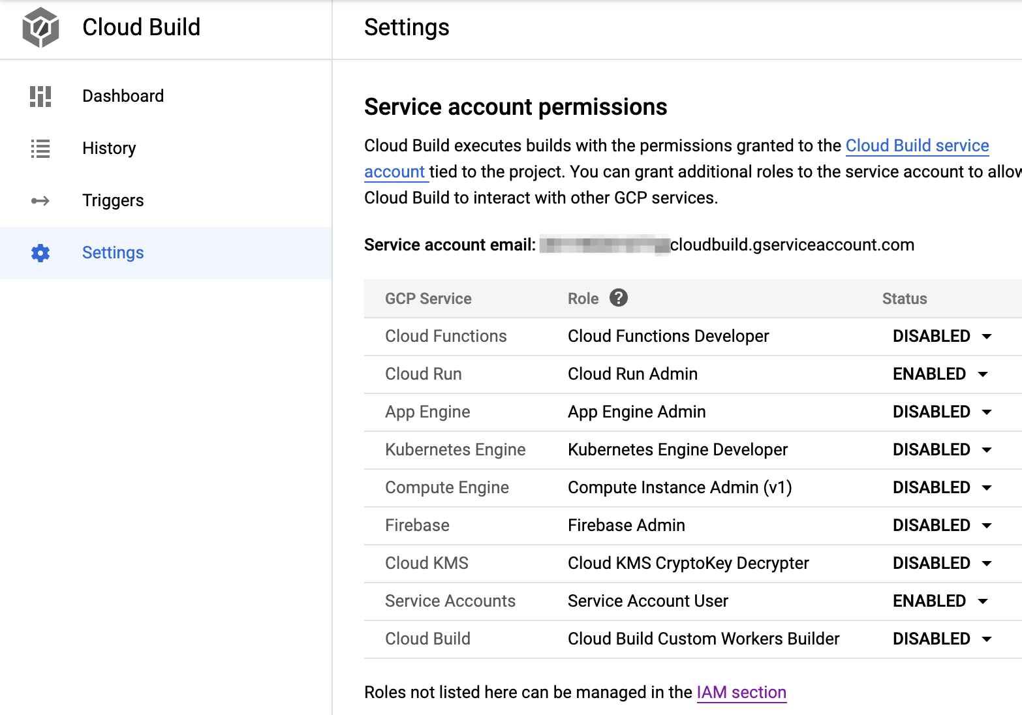Image resolution: width=1022 pixels, height=715 pixels.
Task: Click the Role column header
Action: click(583, 299)
